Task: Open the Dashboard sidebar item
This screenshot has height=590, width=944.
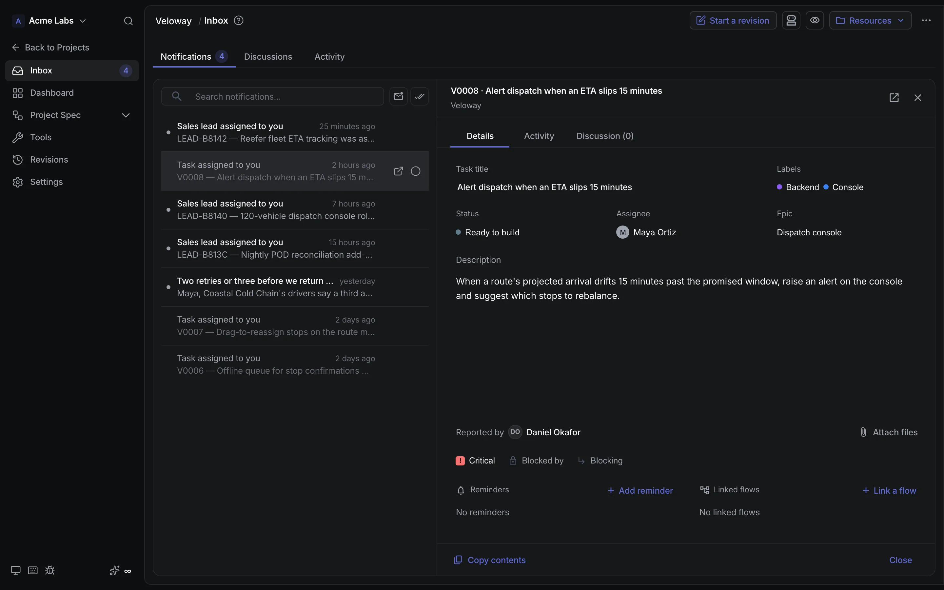Action: coord(72,93)
